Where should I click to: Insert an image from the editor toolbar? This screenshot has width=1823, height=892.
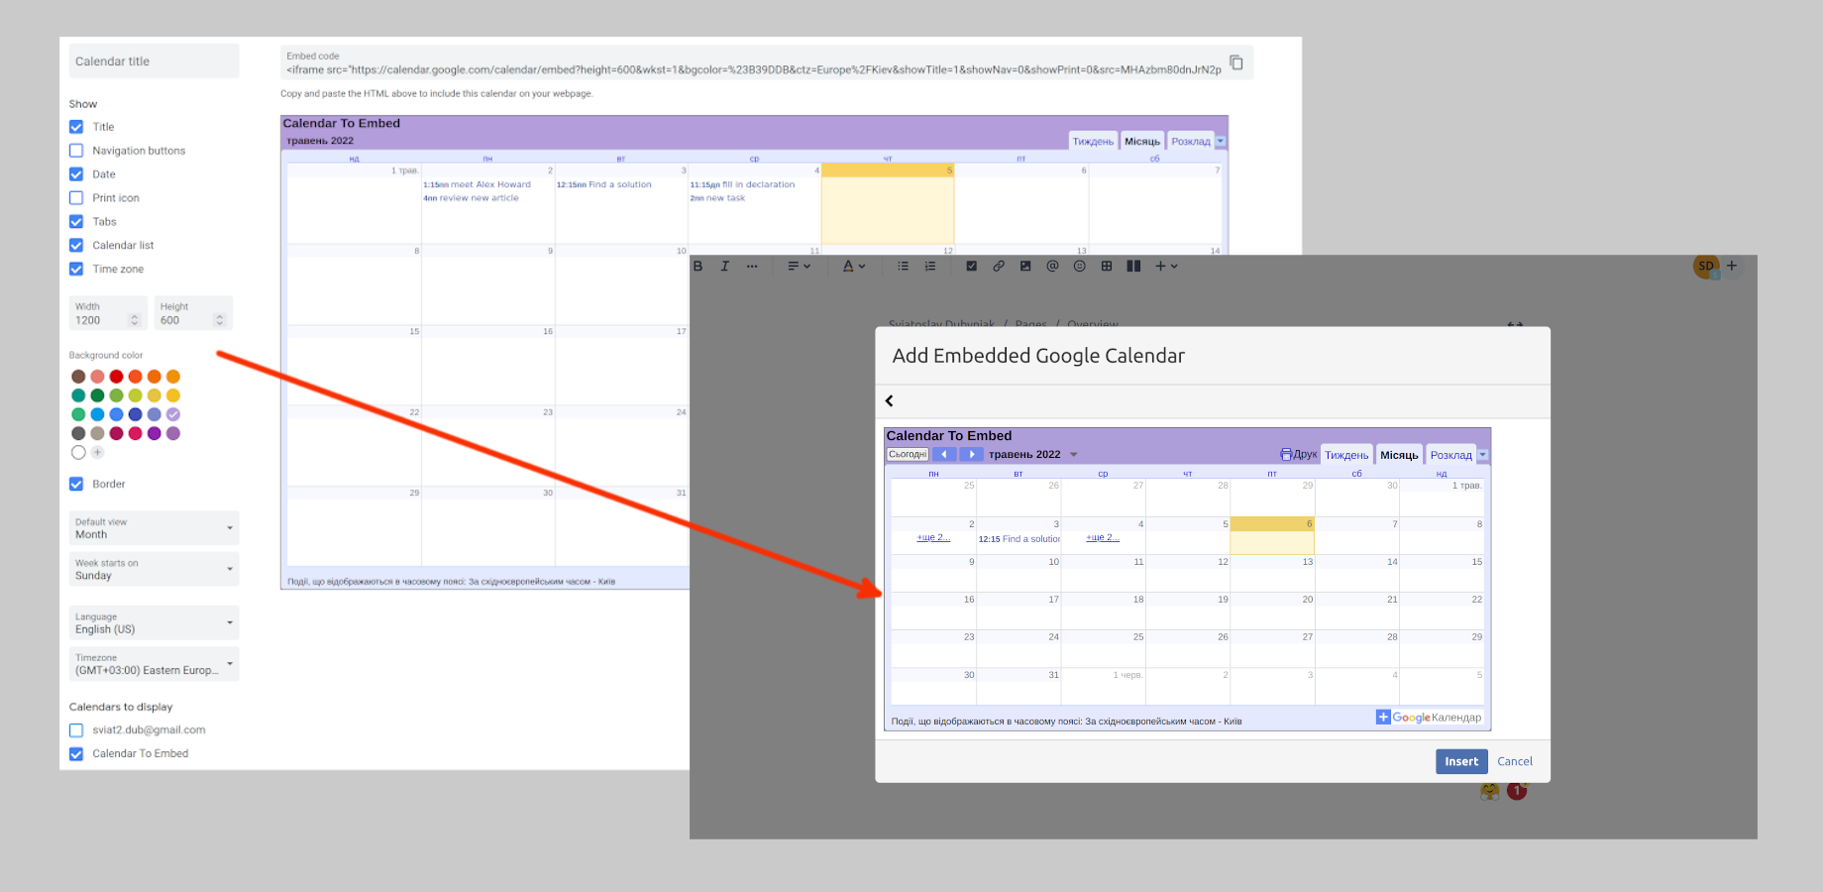1025,266
